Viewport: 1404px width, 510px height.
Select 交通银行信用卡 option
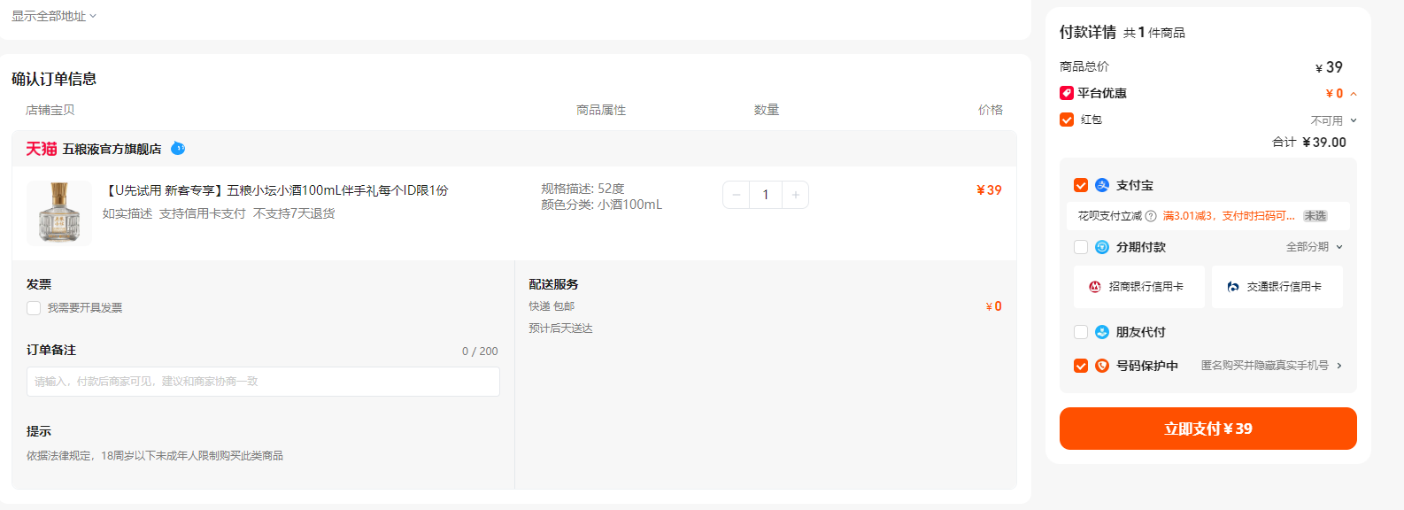[x=1277, y=287]
